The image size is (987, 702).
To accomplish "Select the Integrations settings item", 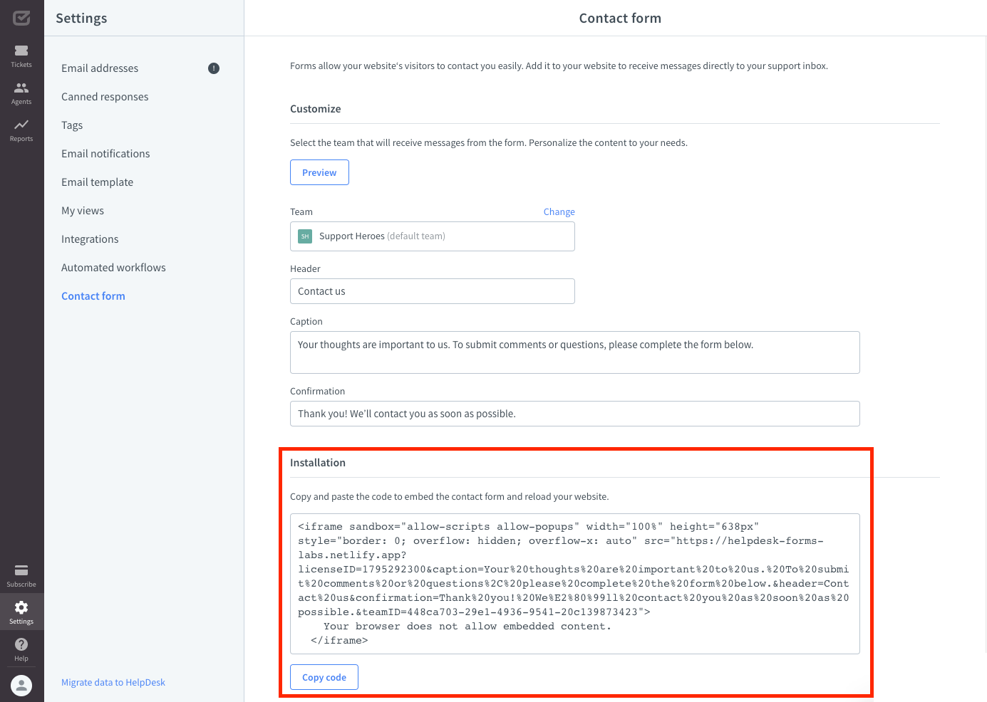I will [x=90, y=239].
